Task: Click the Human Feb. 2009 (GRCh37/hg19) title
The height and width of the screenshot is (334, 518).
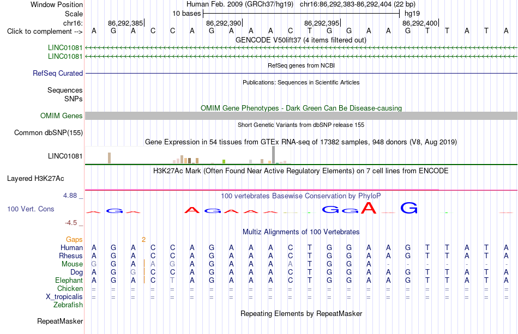Action: point(240,4)
